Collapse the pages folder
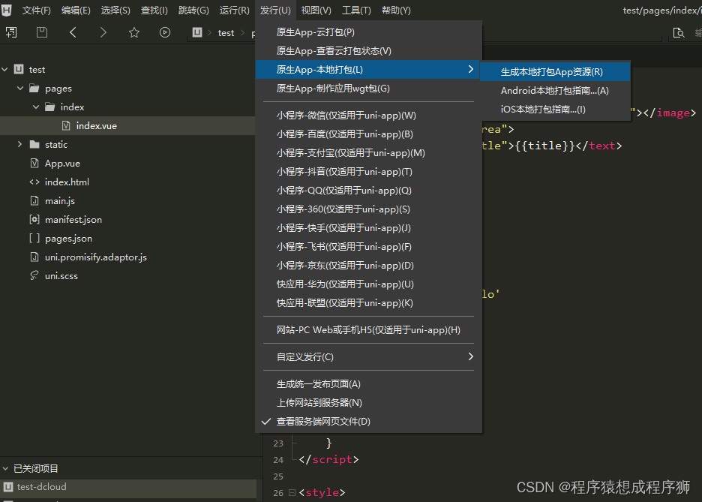Screen dimensions: 702x502 point(20,88)
